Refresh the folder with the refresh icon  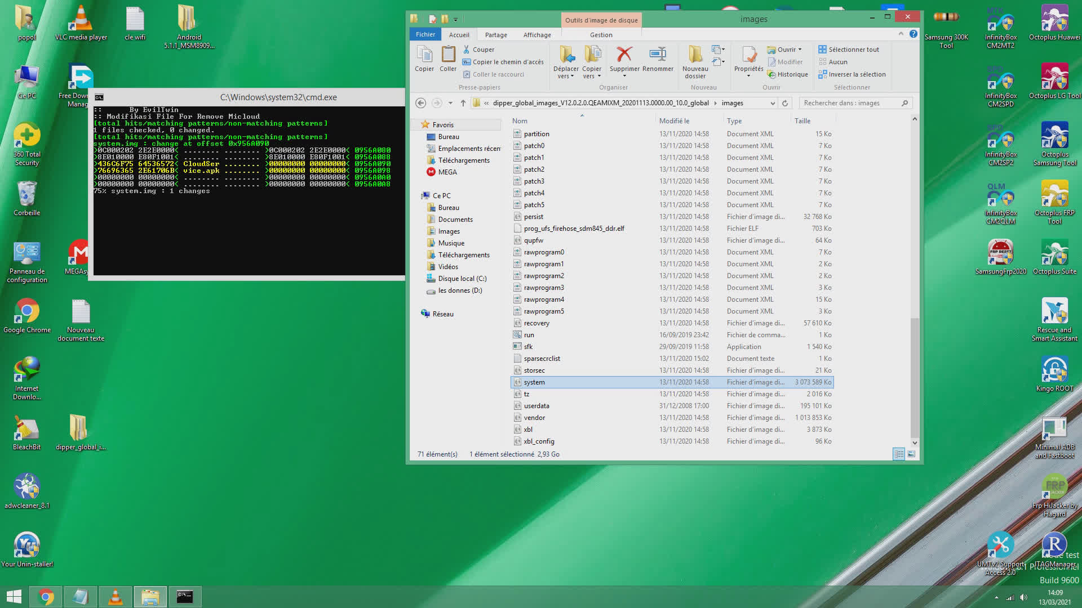pos(784,103)
